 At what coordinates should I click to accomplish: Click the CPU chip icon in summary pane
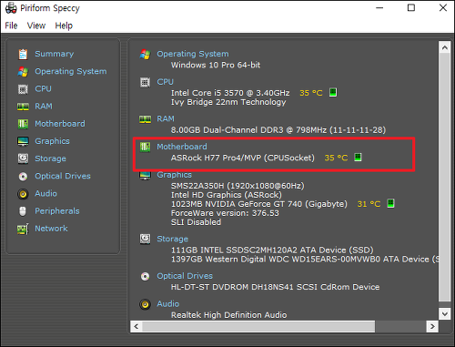[145, 82]
